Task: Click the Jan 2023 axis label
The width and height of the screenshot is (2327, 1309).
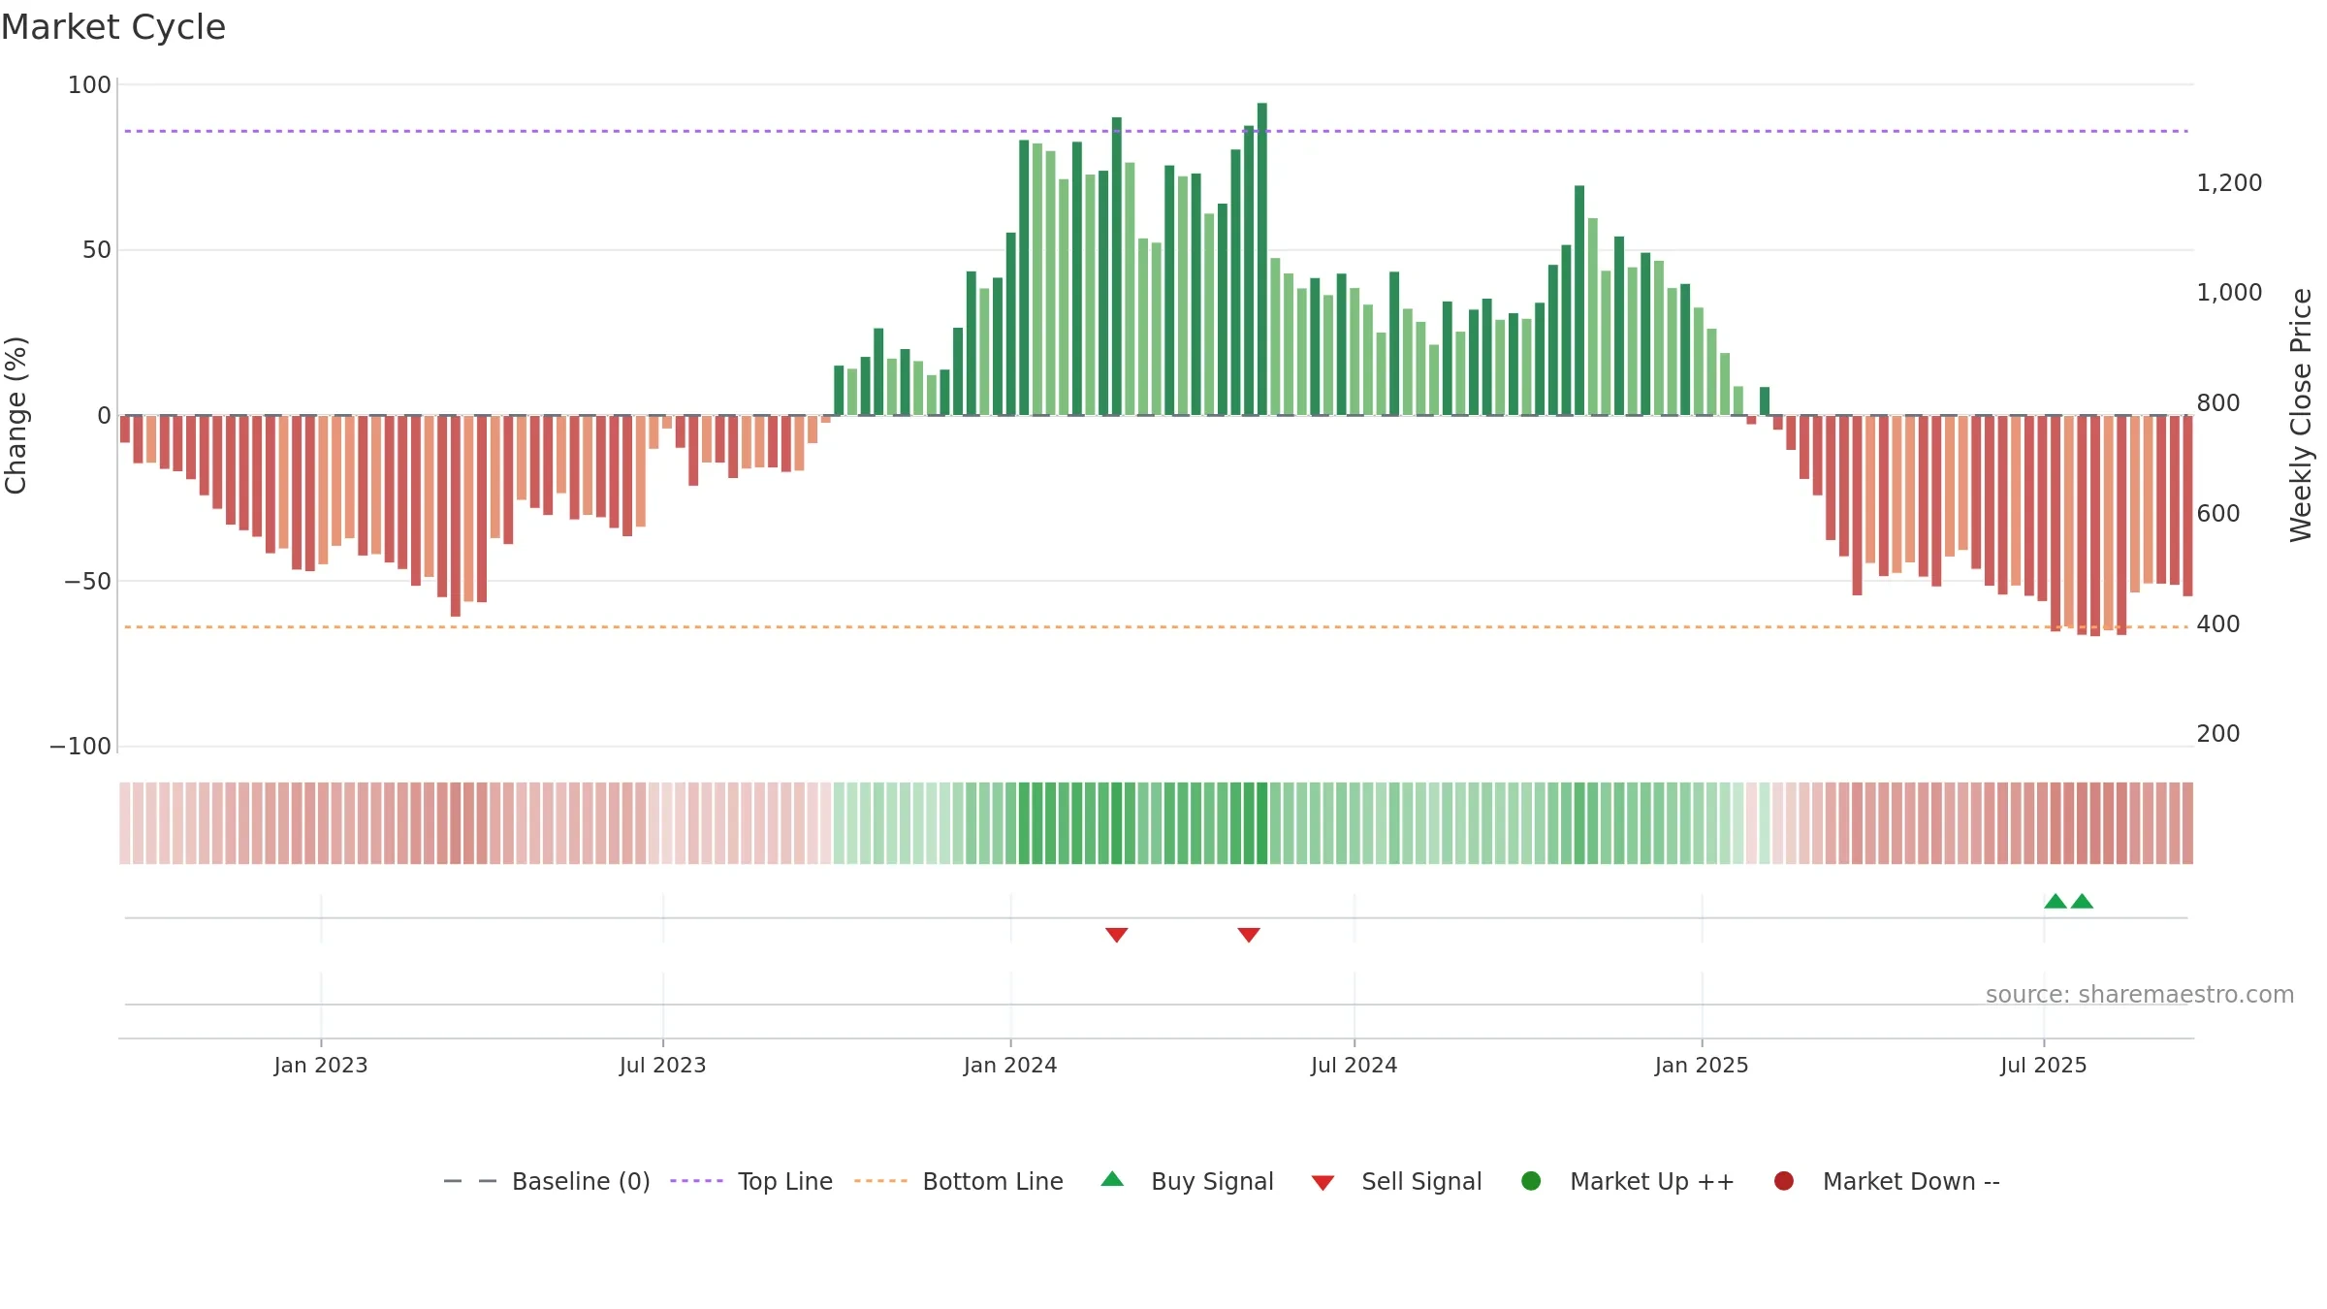Action: pyautogui.click(x=321, y=1065)
